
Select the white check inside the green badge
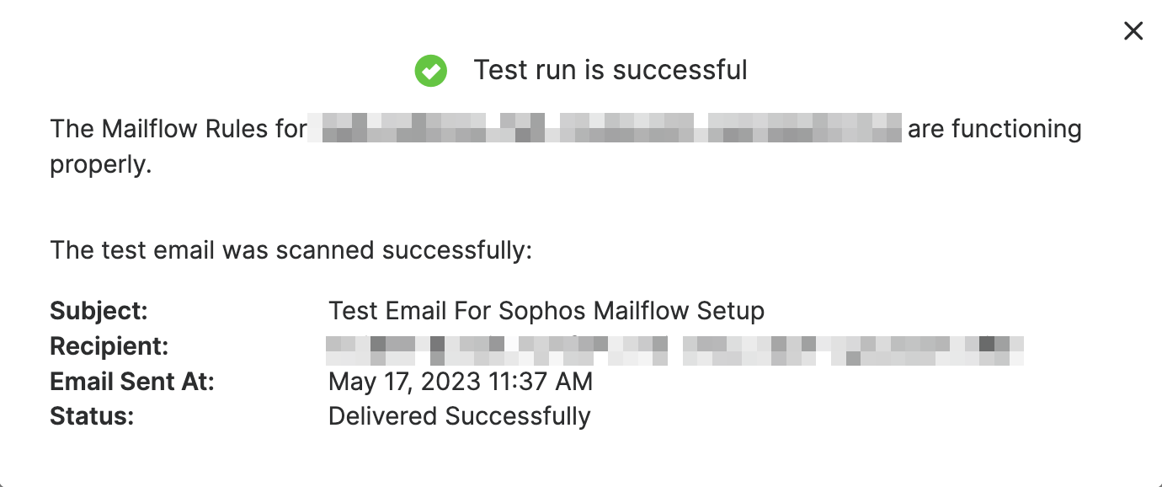tap(431, 71)
